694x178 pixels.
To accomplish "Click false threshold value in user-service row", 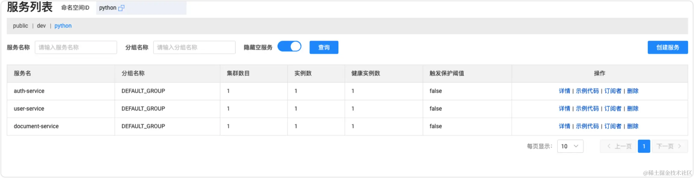I will tap(436, 109).
